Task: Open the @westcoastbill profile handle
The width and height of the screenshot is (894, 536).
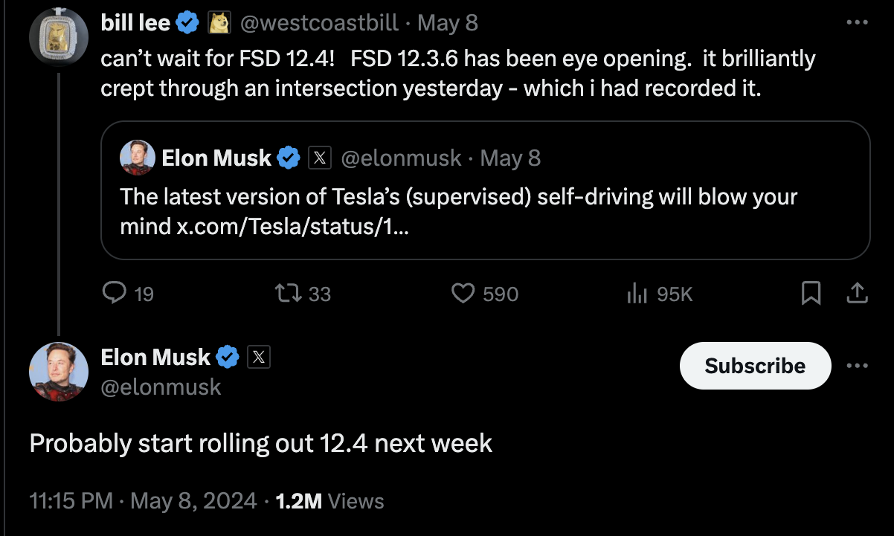Action: coord(318,24)
